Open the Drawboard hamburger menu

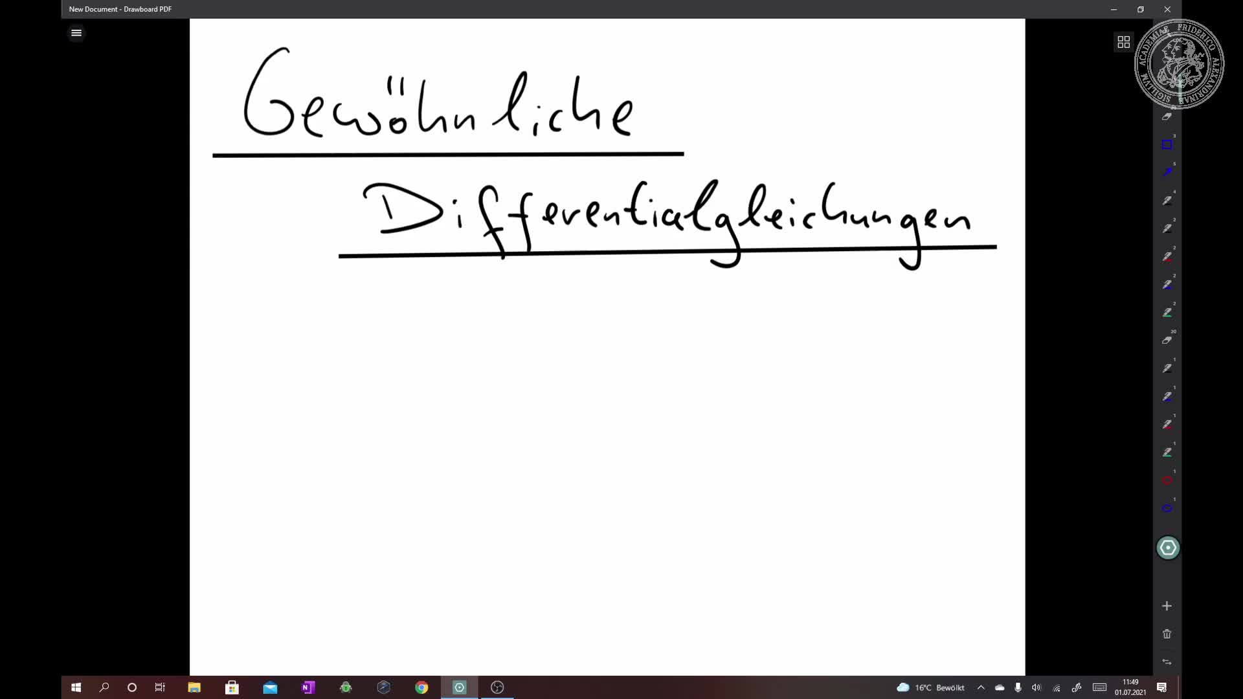76,32
